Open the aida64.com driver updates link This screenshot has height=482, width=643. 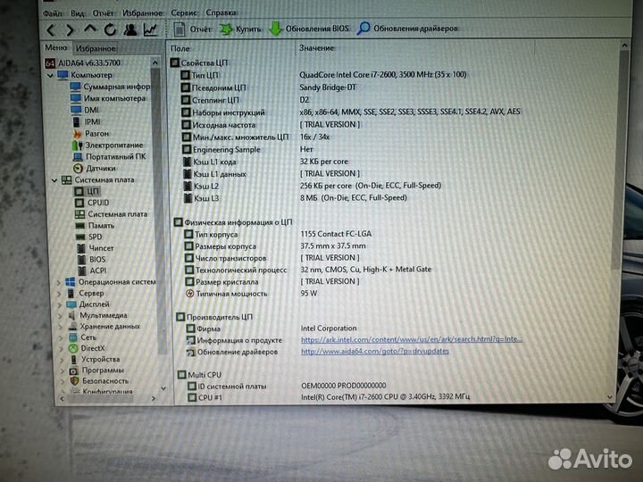point(375,352)
